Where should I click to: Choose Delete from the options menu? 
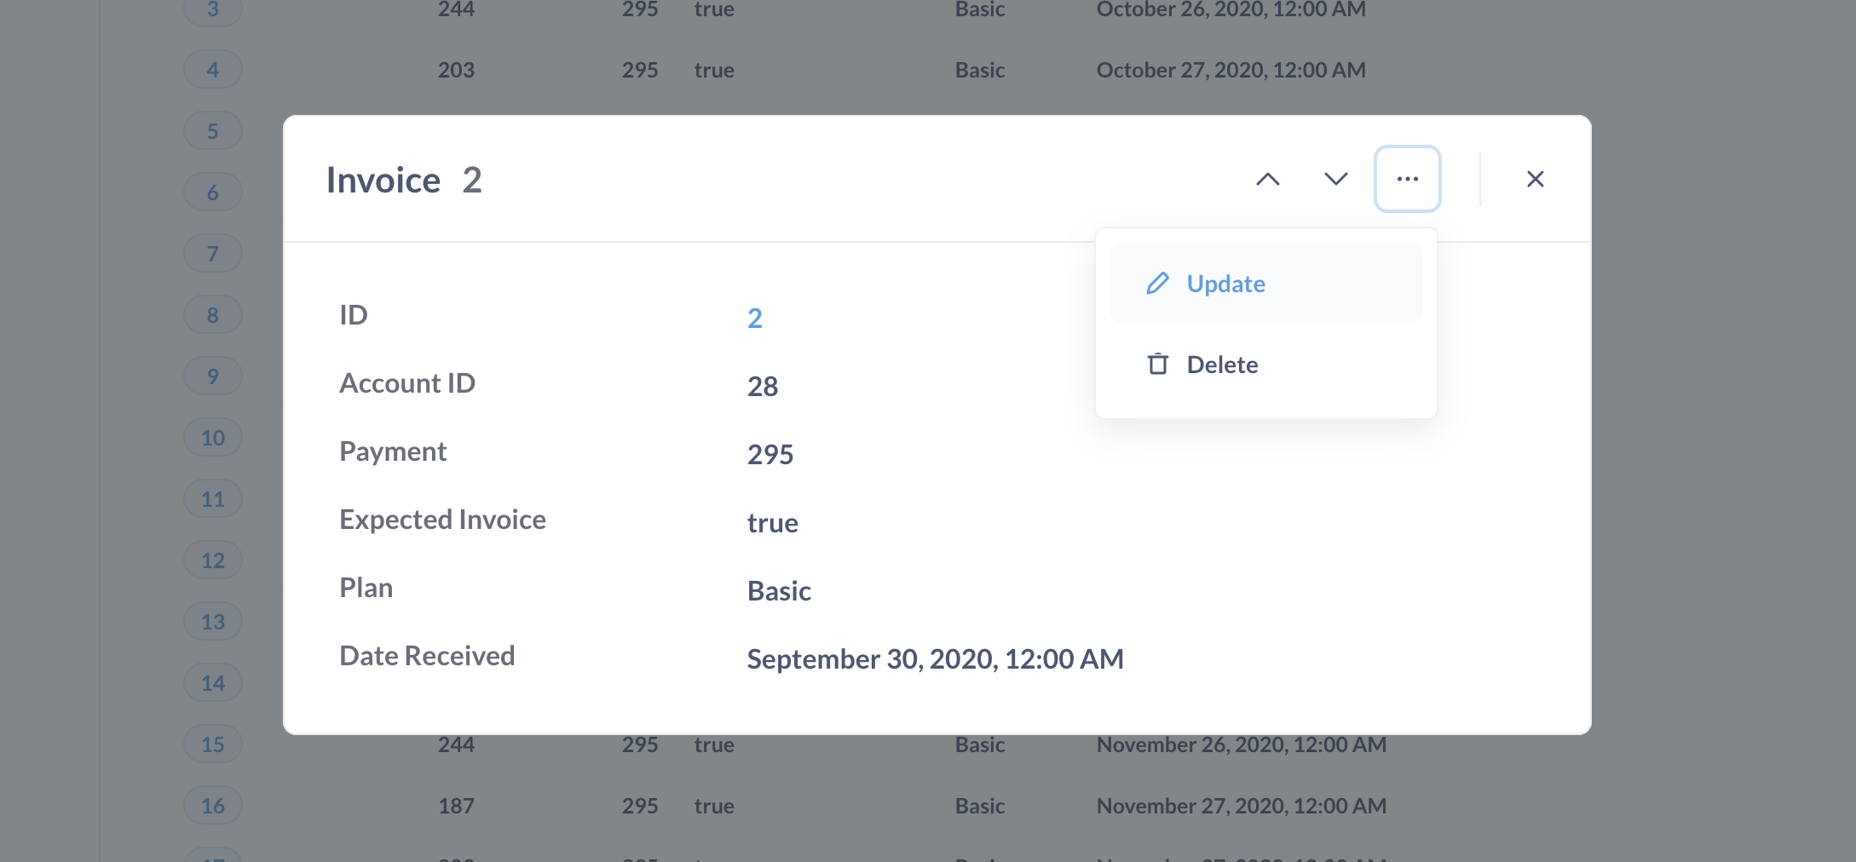click(x=1222, y=364)
